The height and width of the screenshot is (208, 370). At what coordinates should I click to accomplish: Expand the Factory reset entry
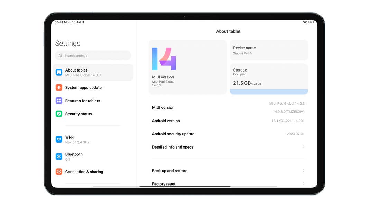coord(228,183)
